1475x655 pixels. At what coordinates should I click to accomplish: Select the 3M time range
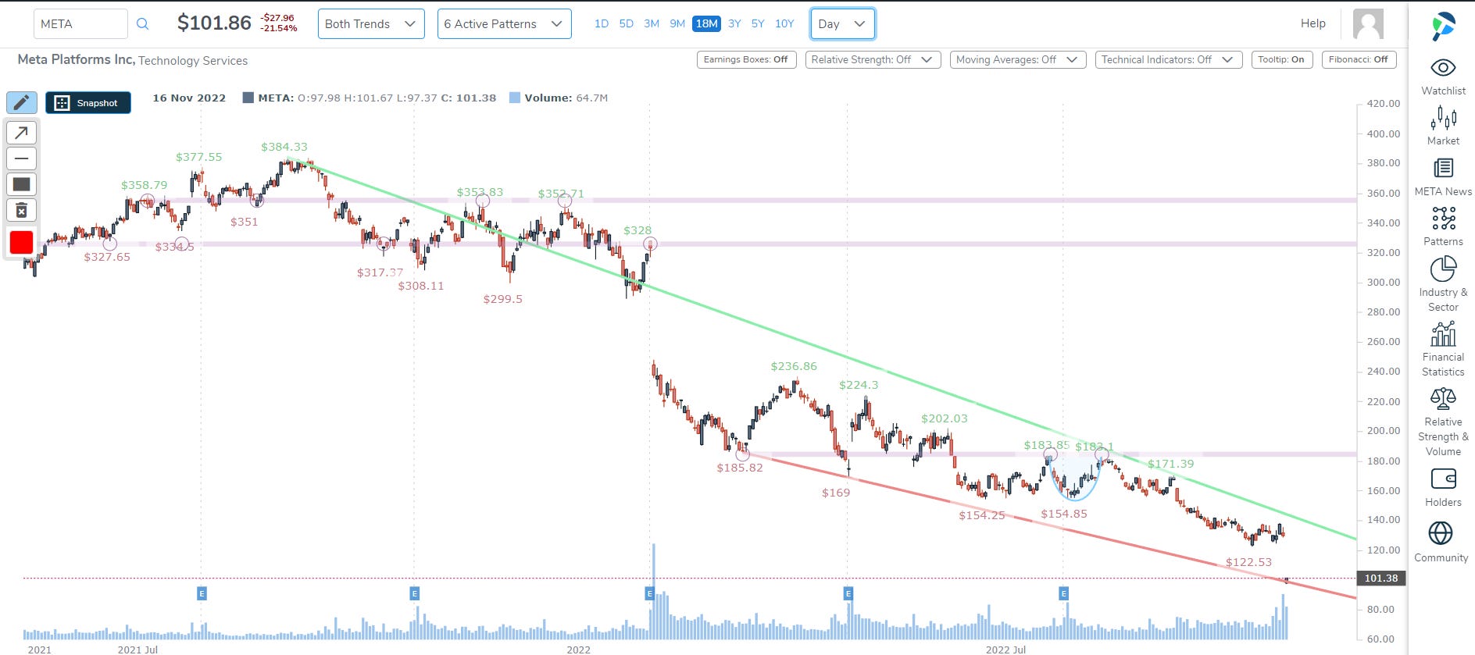pyautogui.click(x=652, y=24)
